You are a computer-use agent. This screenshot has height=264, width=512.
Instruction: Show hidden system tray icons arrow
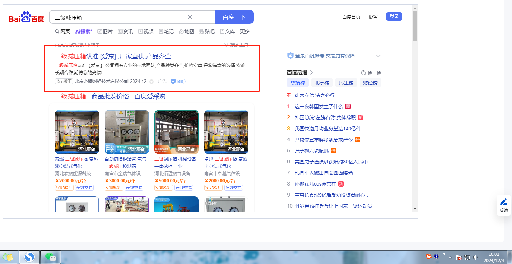point(450,257)
